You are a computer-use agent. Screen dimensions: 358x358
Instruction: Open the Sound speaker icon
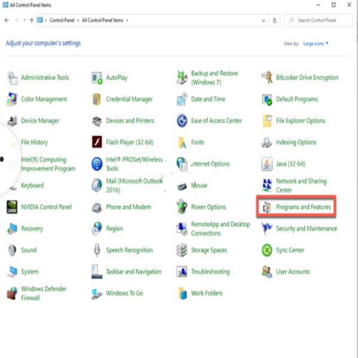[x=12, y=250]
